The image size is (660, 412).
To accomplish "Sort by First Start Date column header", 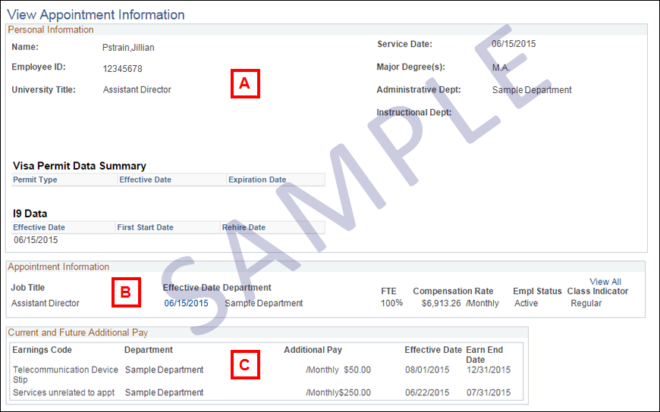I will pos(145,227).
